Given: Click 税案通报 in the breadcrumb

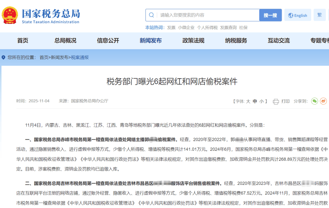Looking at the screenshot, I should coord(80,57).
